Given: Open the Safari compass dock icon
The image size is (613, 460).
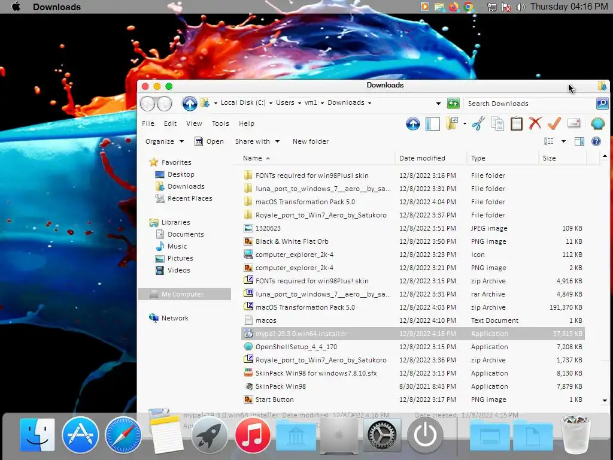Looking at the screenshot, I should point(123,435).
